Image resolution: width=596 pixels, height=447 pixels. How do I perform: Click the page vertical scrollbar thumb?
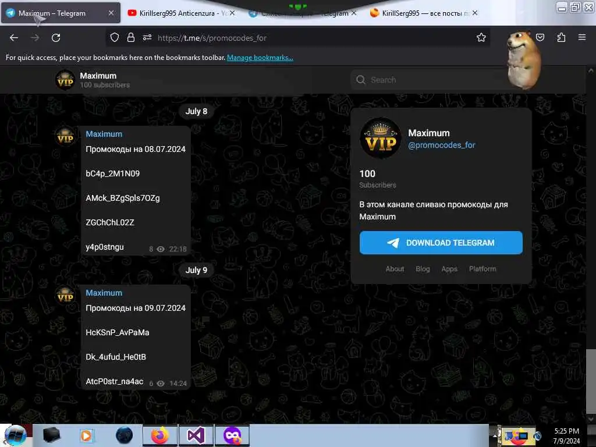point(590,381)
